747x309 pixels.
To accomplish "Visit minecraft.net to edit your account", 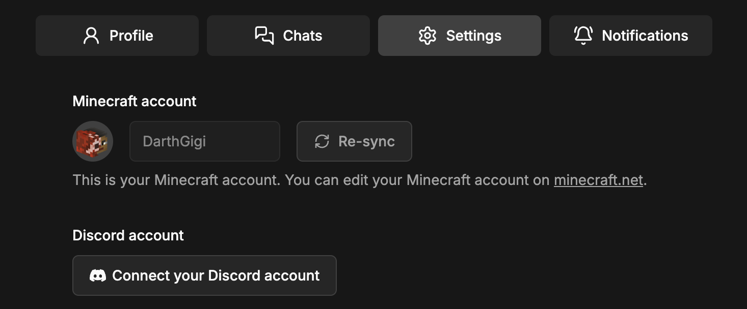I will [x=598, y=180].
